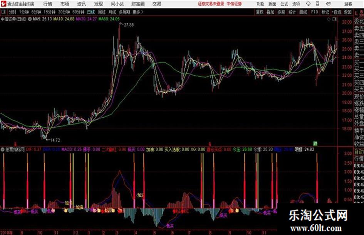Open the 市场 menu
The height and width of the screenshot is (235, 364).
pyautogui.click(x=65, y=4)
